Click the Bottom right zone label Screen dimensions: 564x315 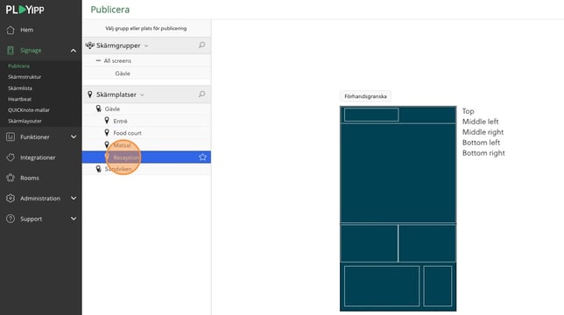pyautogui.click(x=483, y=153)
